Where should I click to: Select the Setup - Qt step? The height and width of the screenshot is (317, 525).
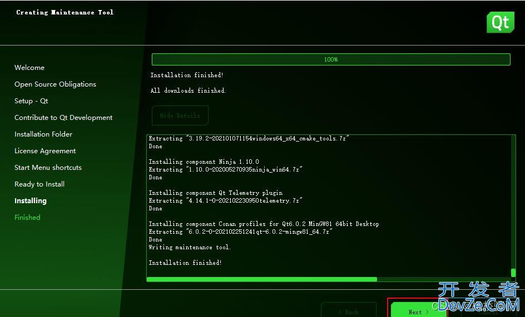coord(31,101)
